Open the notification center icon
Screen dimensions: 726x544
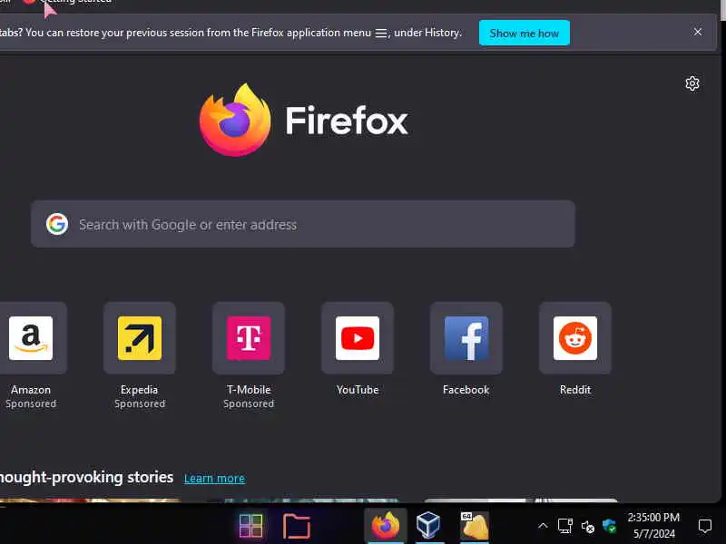(705, 526)
